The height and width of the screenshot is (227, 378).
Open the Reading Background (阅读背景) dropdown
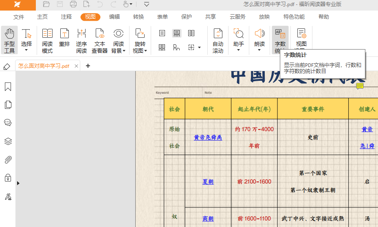click(x=119, y=51)
